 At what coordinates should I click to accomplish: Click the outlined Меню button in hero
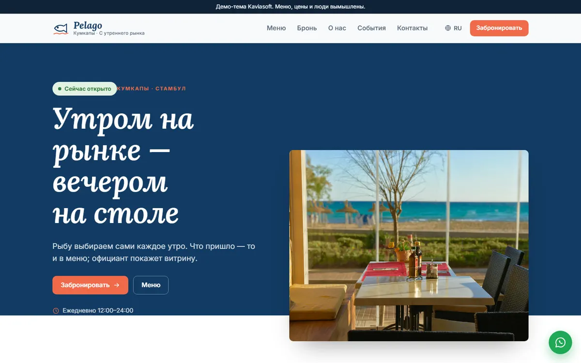(151, 285)
